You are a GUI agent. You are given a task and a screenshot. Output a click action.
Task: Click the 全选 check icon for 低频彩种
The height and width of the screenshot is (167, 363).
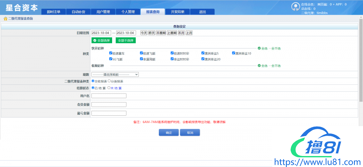[259, 66]
